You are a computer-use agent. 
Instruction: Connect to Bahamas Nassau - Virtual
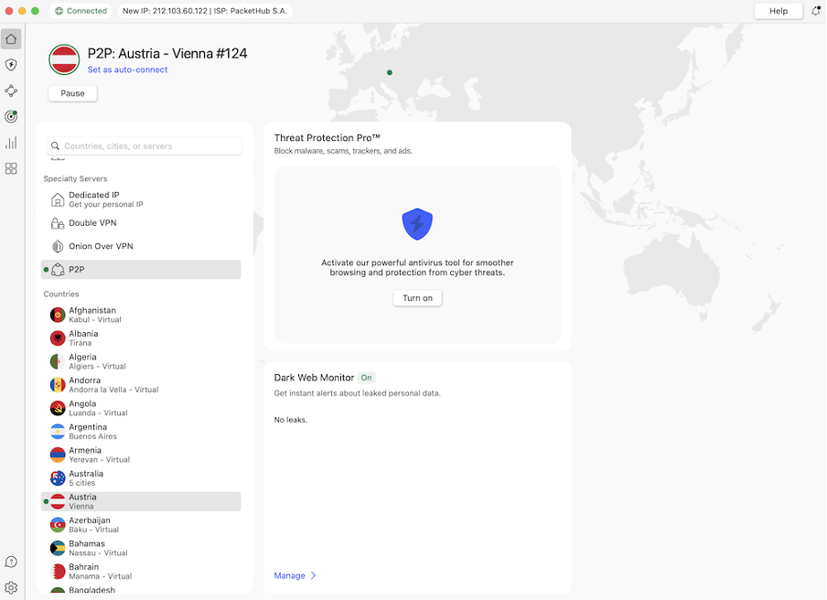tap(141, 548)
